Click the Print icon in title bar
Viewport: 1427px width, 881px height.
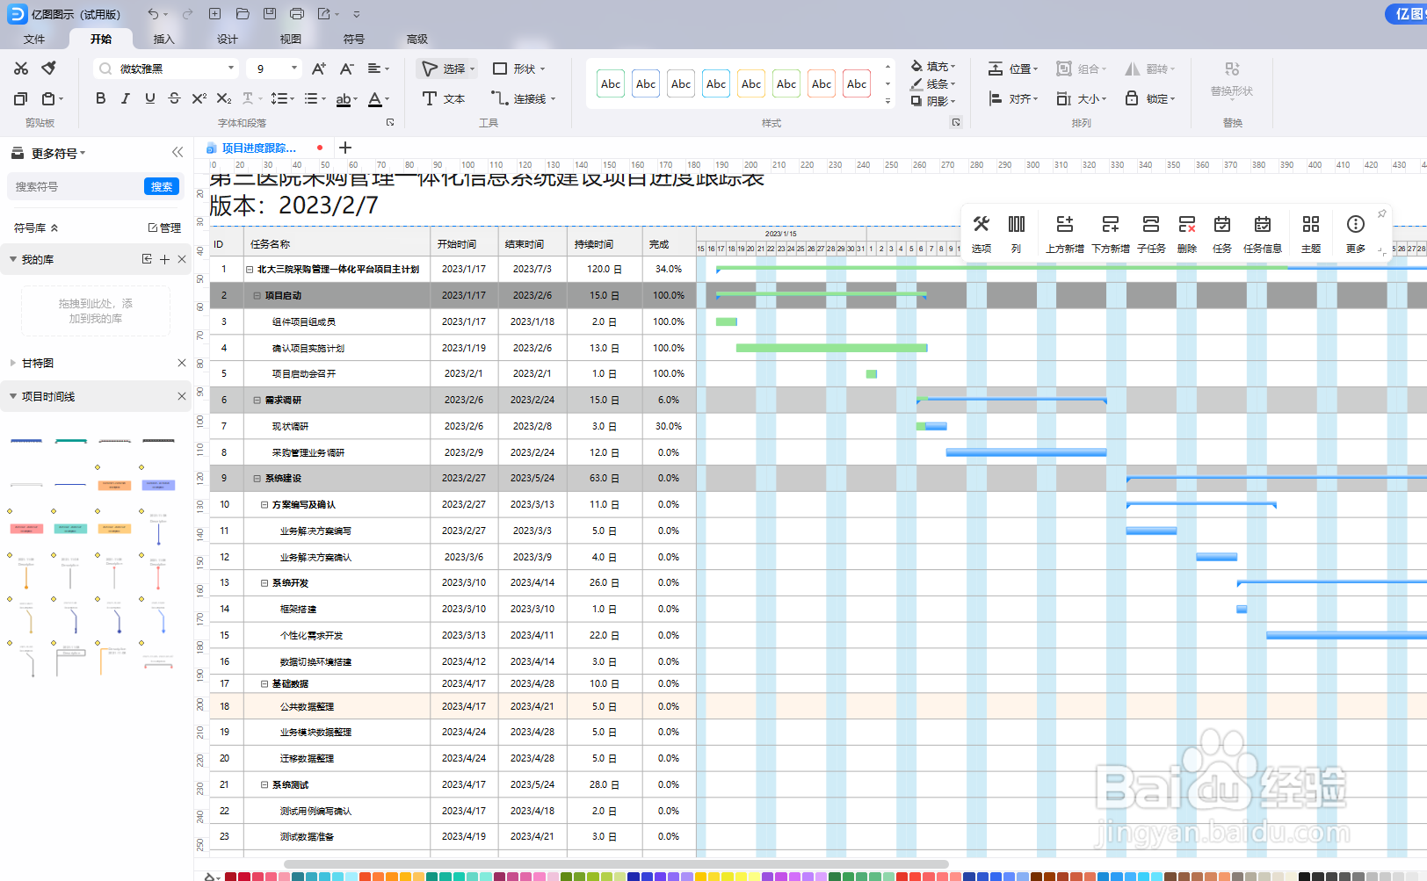[297, 14]
